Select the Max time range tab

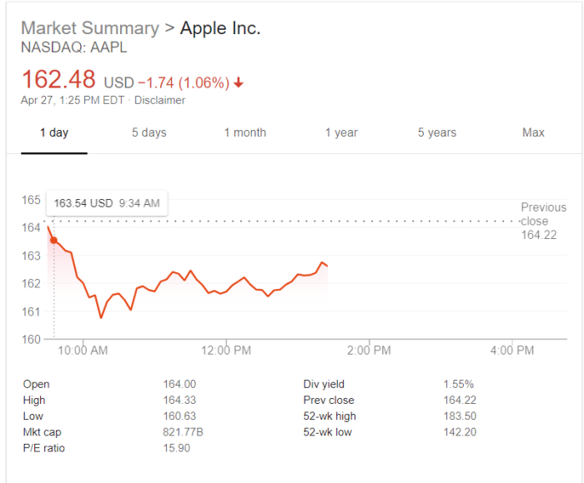[x=533, y=132]
